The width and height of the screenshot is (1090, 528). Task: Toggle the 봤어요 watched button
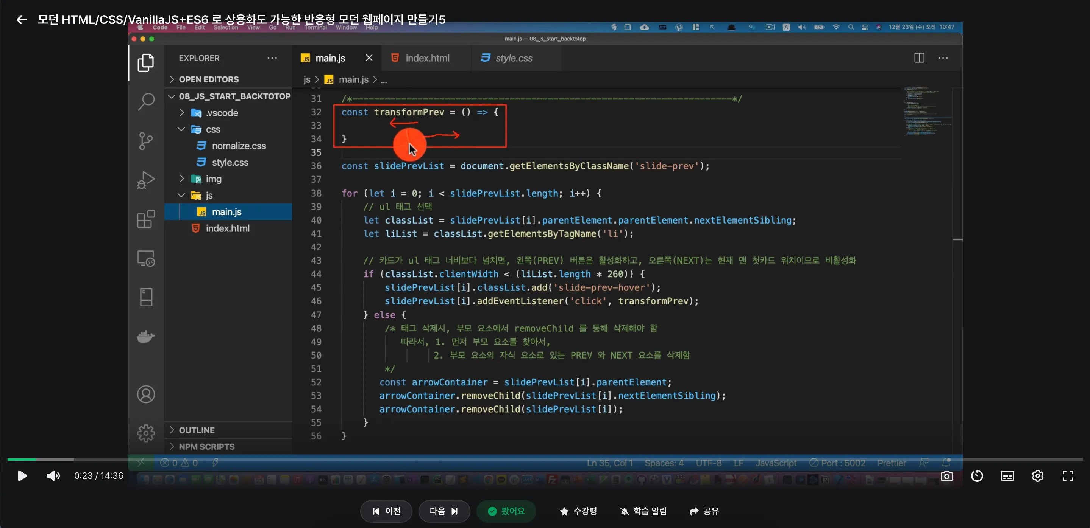click(x=506, y=511)
